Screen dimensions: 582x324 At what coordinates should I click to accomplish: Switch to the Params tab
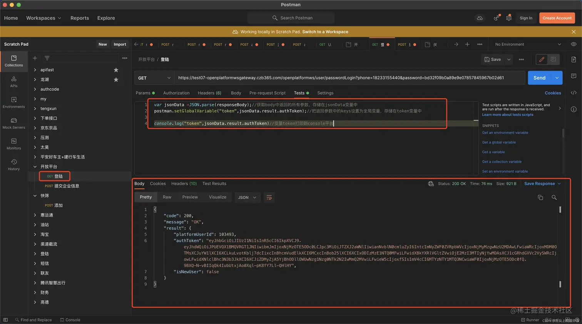coord(145,93)
